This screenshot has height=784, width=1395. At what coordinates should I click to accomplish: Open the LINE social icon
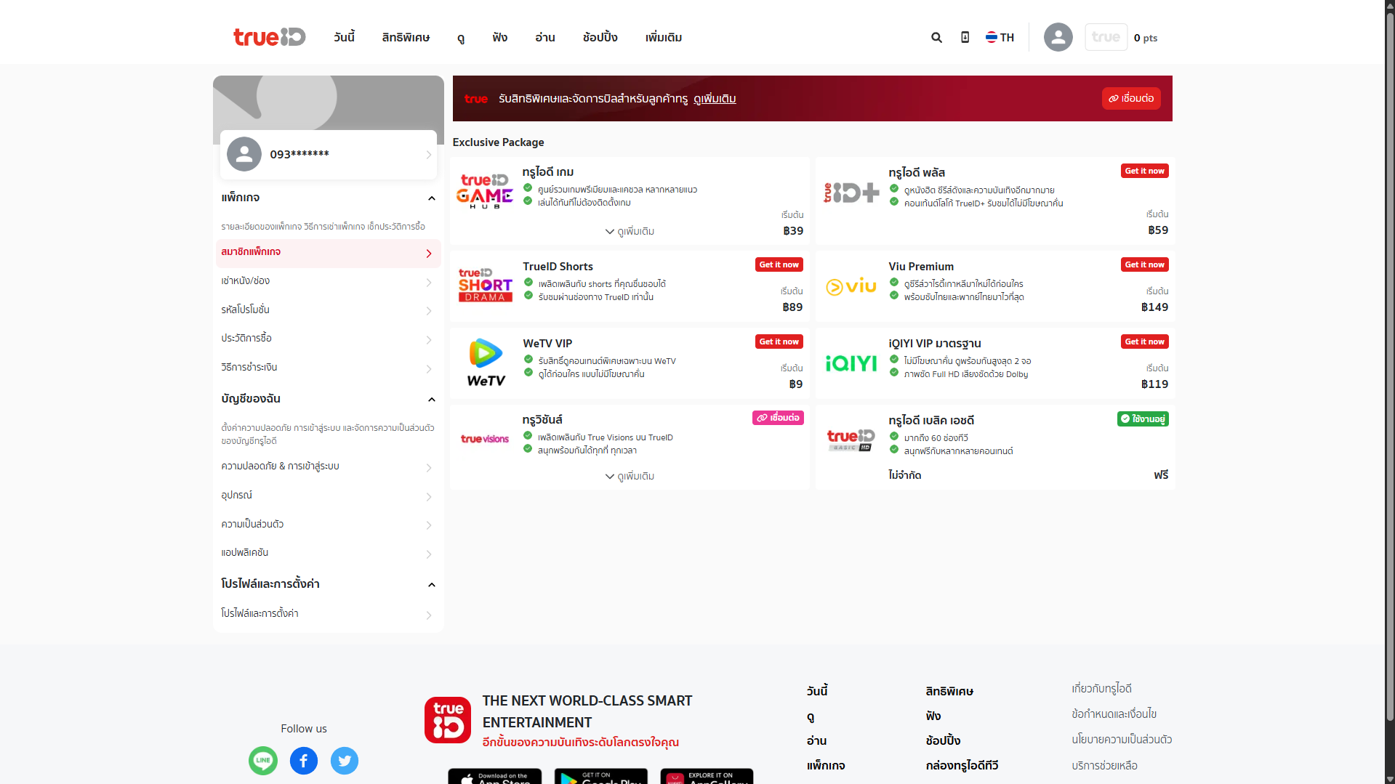pos(263,761)
